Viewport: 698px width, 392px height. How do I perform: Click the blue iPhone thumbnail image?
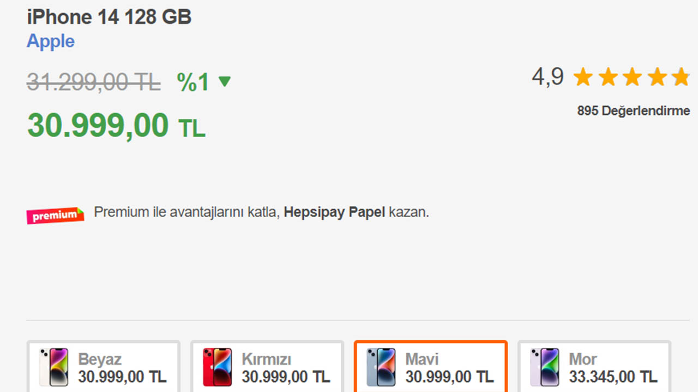(x=381, y=367)
